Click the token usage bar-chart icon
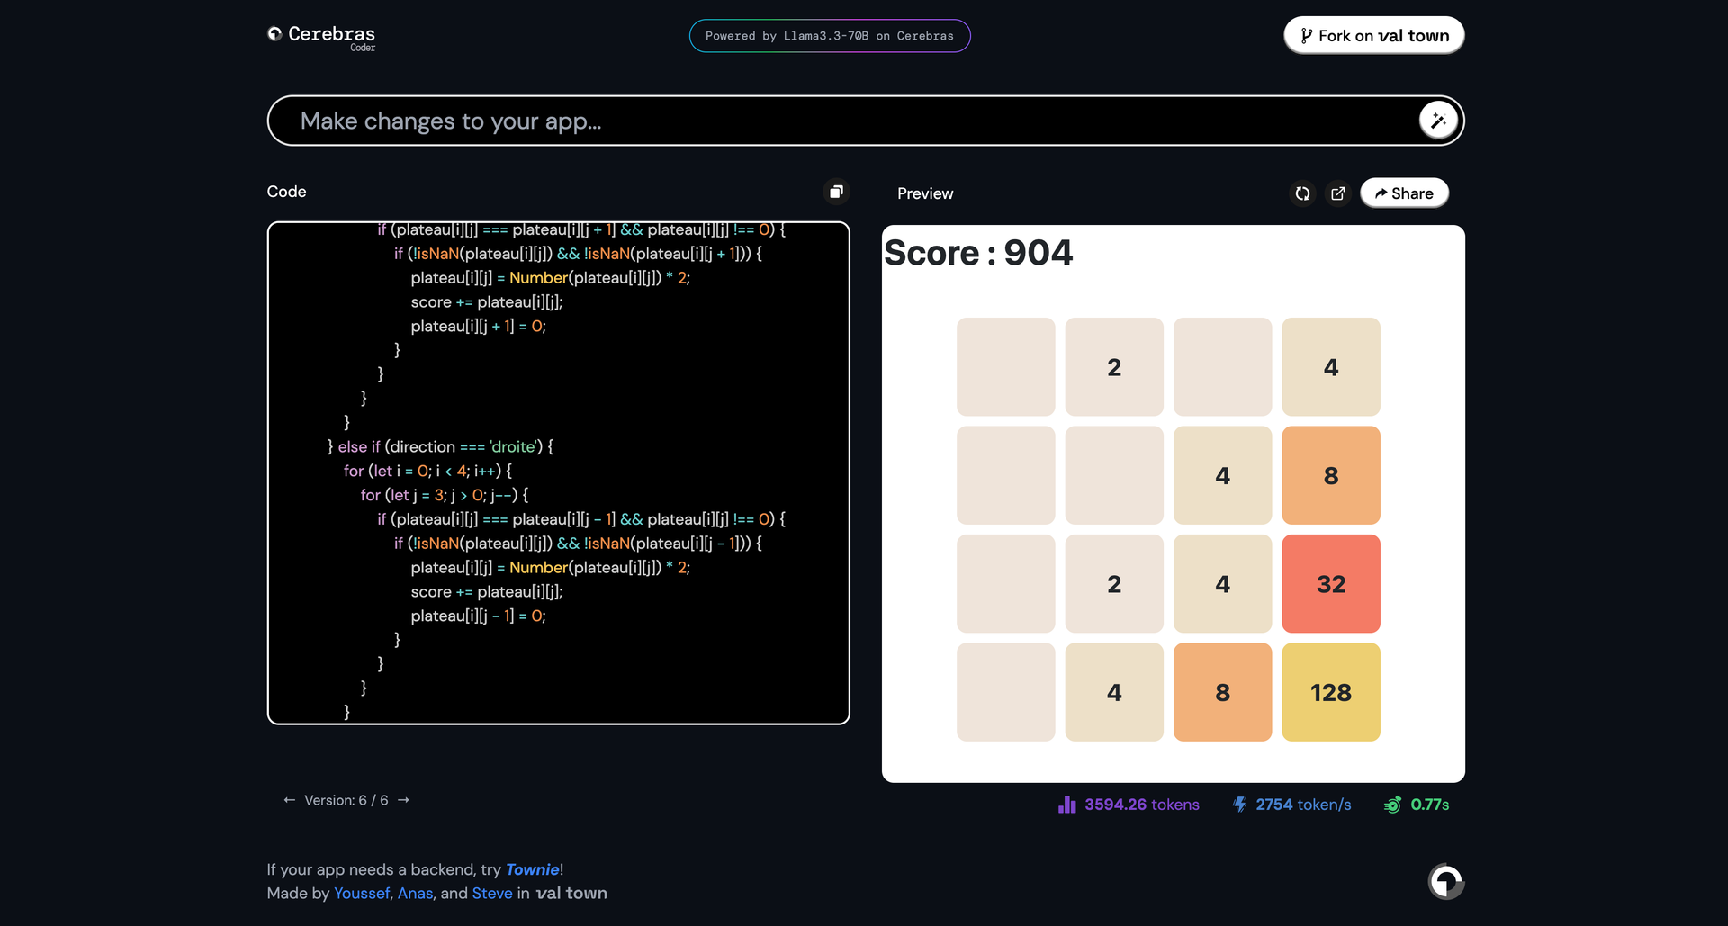Viewport: 1728px width, 926px height. click(x=1066, y=805)
